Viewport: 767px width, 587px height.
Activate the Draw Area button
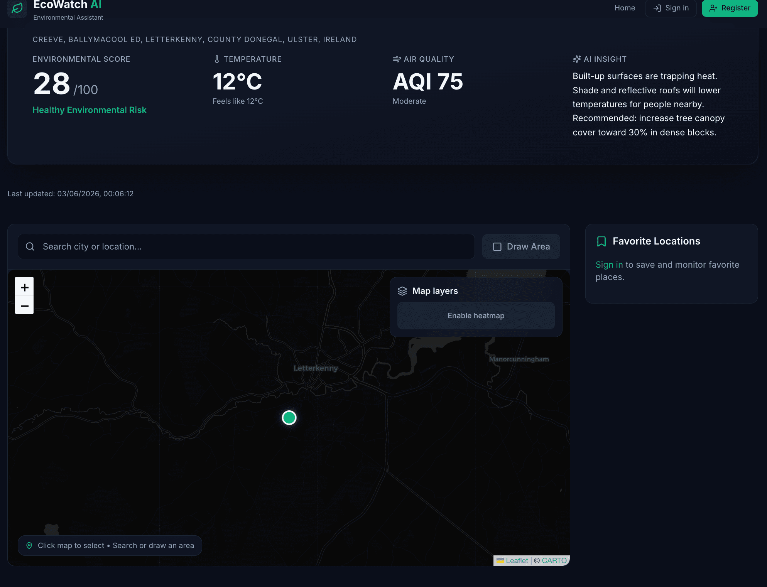click(x=521, y=246)
